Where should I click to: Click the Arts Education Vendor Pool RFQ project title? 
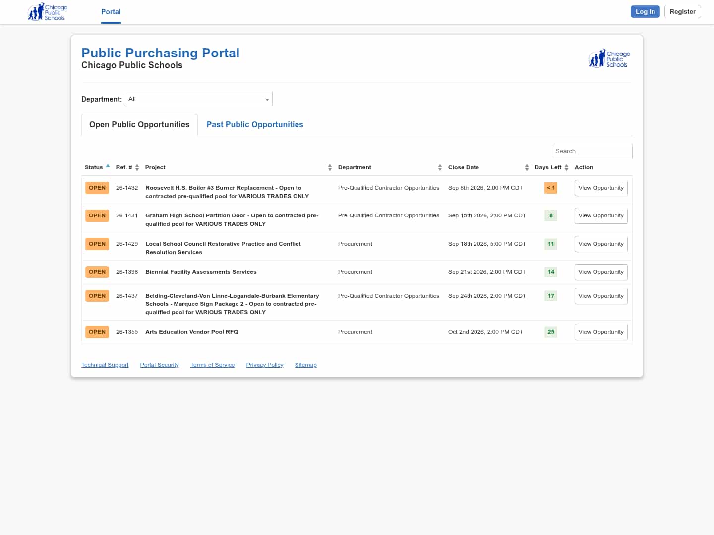[192, 332]
